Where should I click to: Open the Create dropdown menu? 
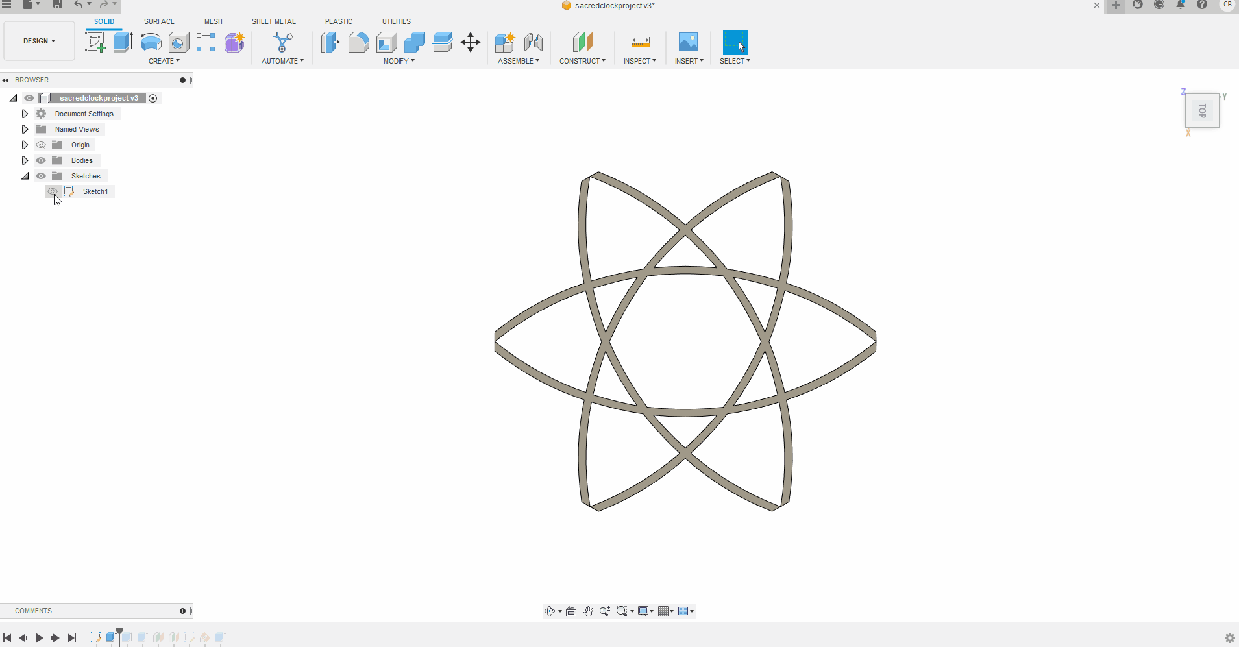[164, 61]
